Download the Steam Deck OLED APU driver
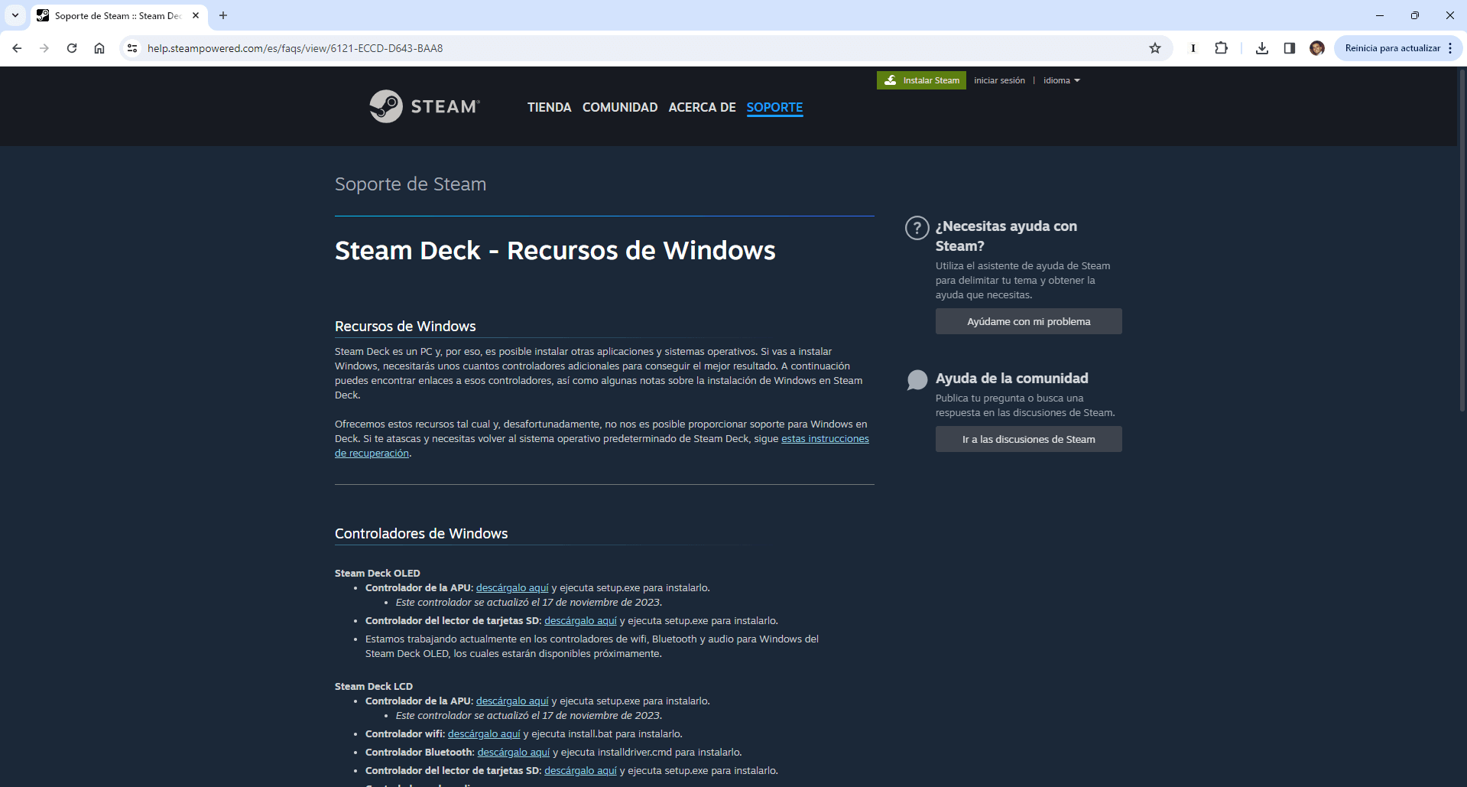The image size is (1467, 787). click(x=512, y=588)
